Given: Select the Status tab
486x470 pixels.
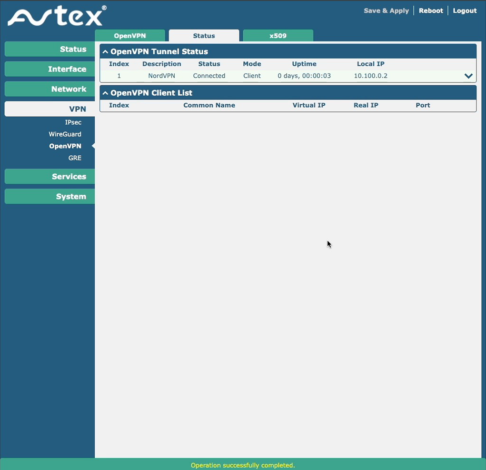Looking at the screenshot, I should coord(204,36).
